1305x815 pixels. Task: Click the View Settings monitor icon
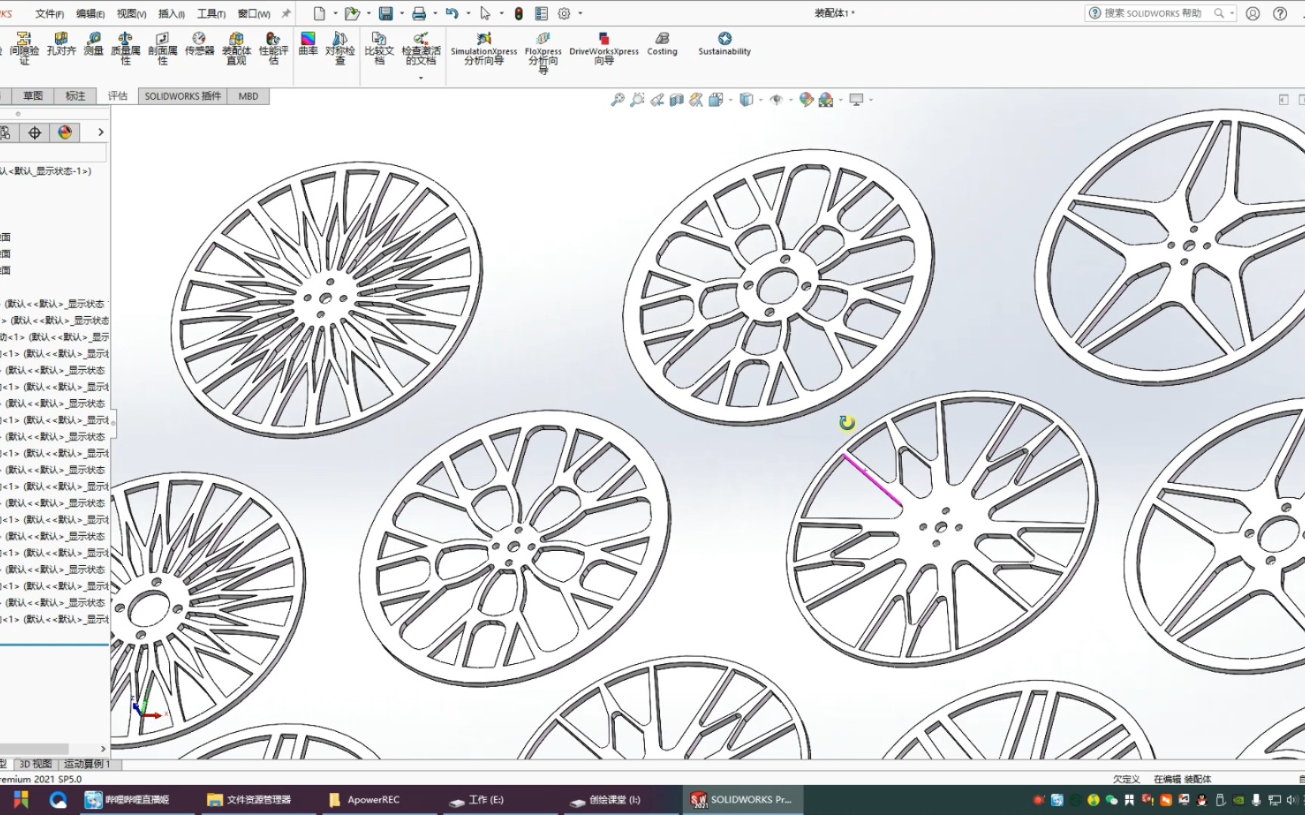[x=856, y=100]
